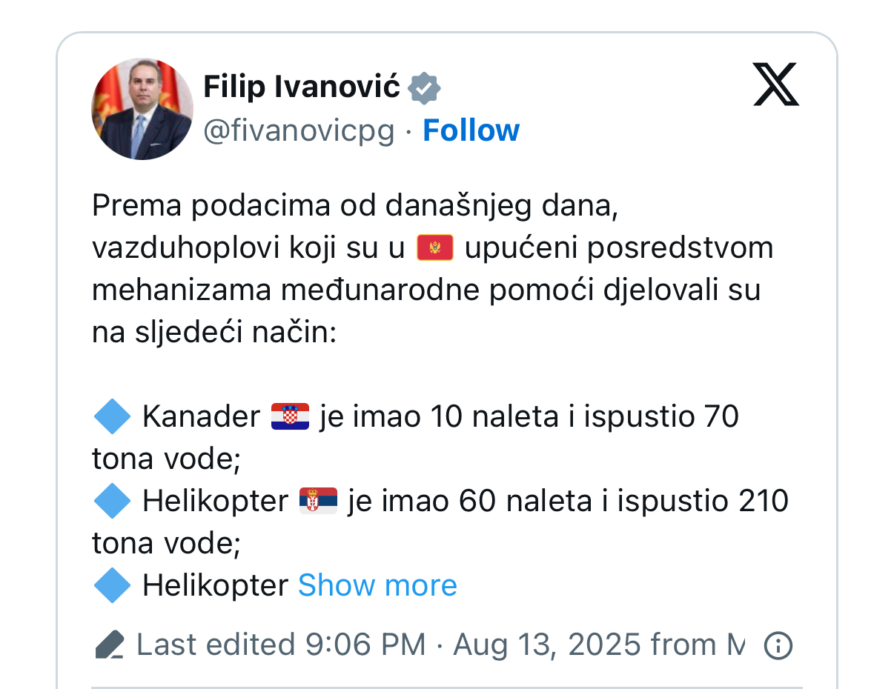Expand tweet with Show more
The height and width of the screenshot is (689, 894).
click(377, 585)
